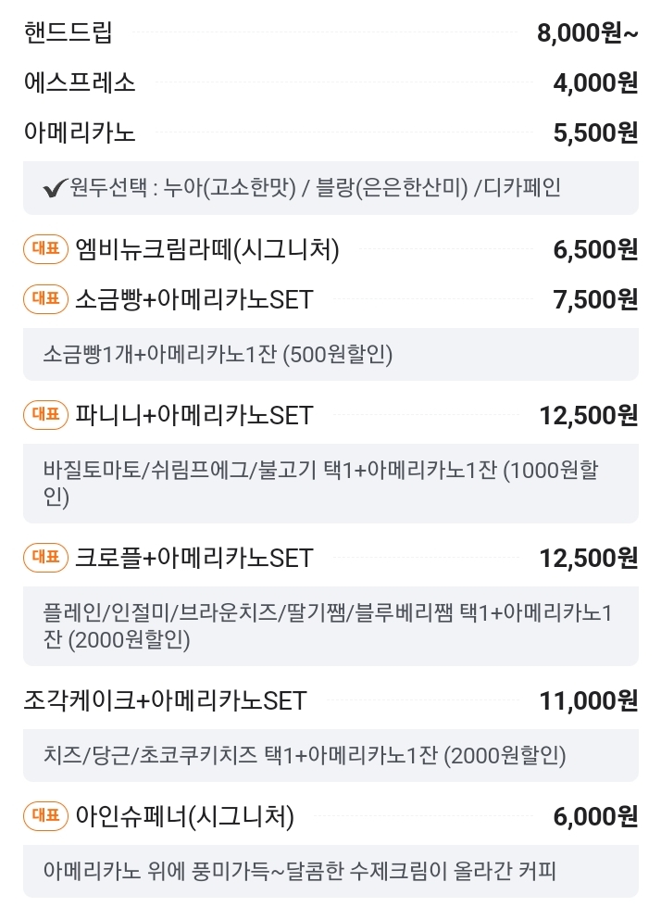Tap the 대표 badge beside 파니니+아메리카노SET
This screenshot has height=907, width=661.
pos(45,415)
